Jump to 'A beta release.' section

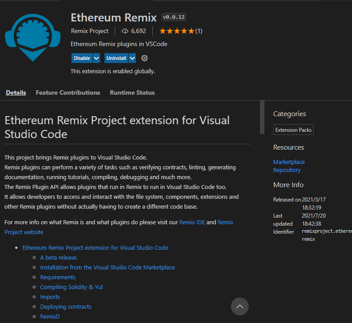(x=59, y=257)
